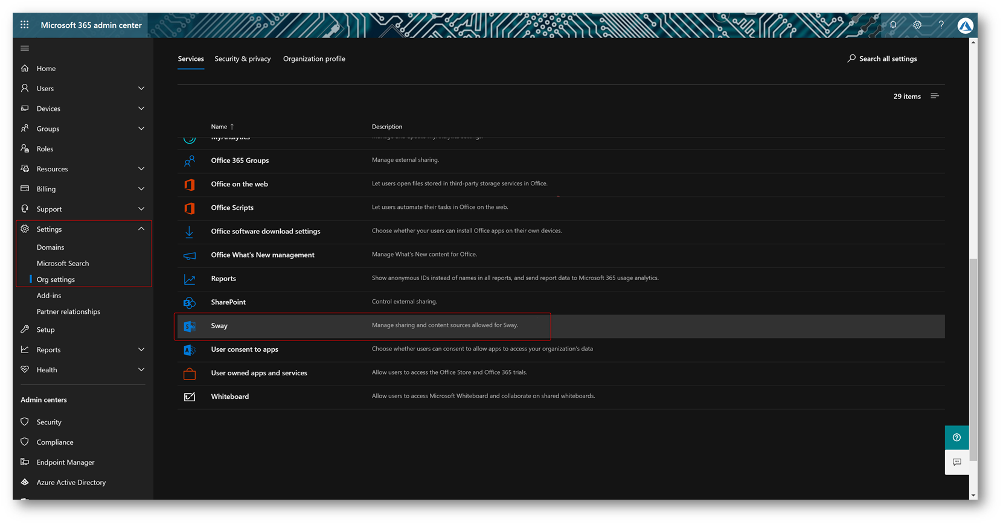1003x525 pixels.
Task: Click the vertical scrollbar thumb
Action: click(x=973, y=361)
